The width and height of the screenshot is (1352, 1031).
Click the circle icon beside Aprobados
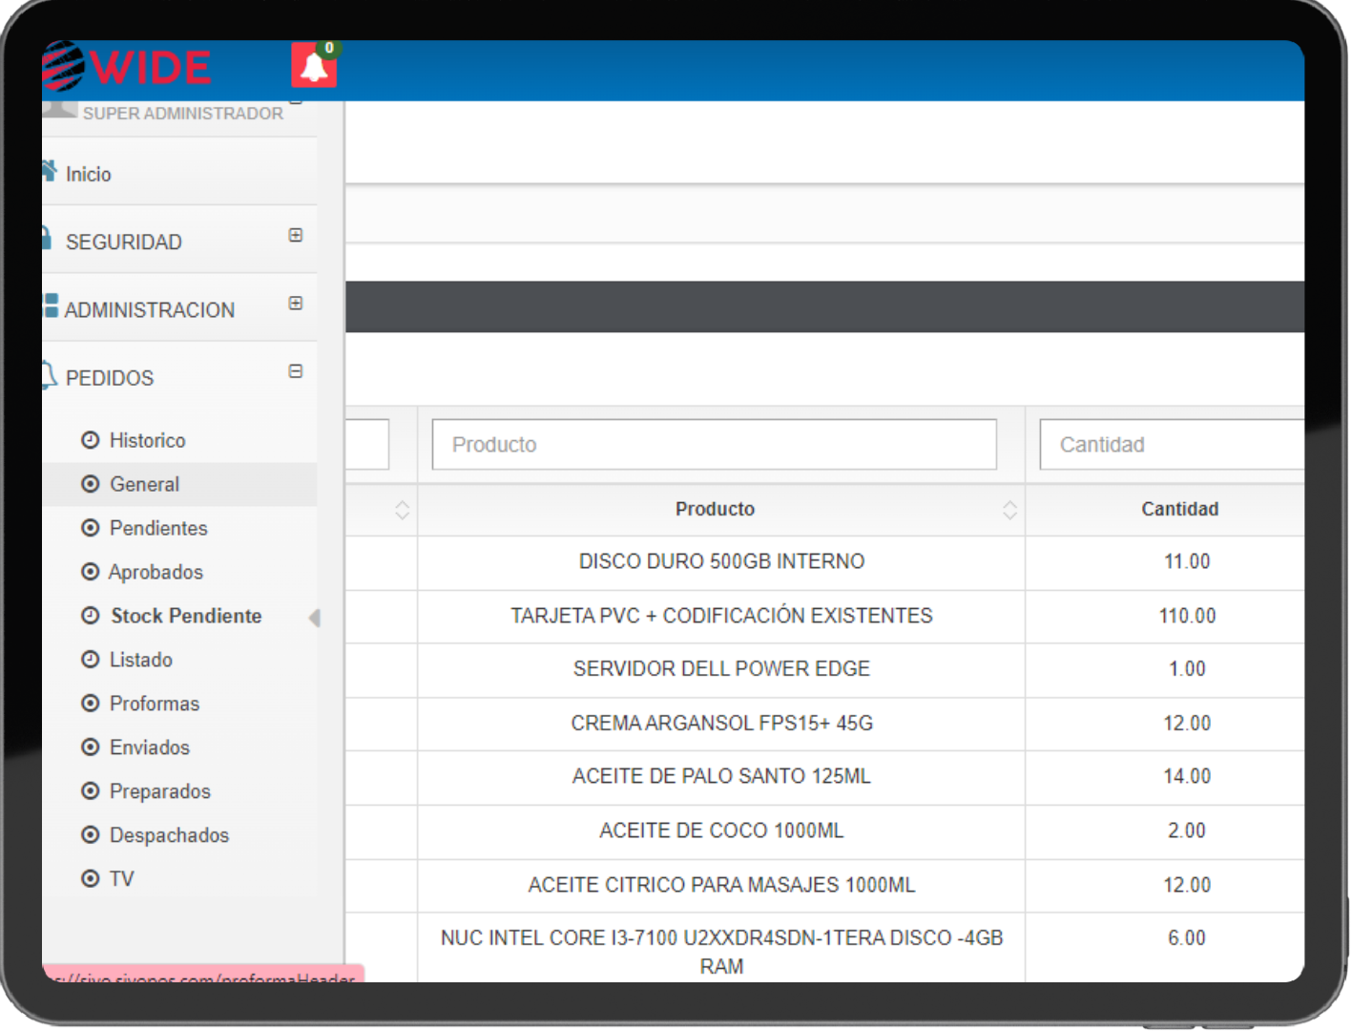[91, 572]
